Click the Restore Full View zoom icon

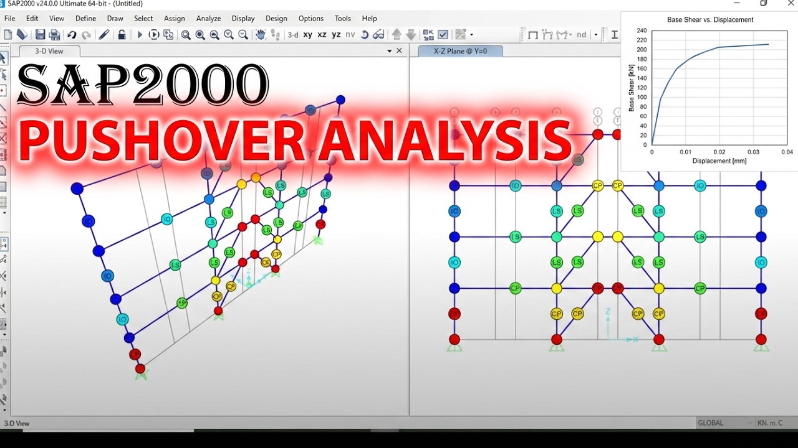click(x=200, y=35)
